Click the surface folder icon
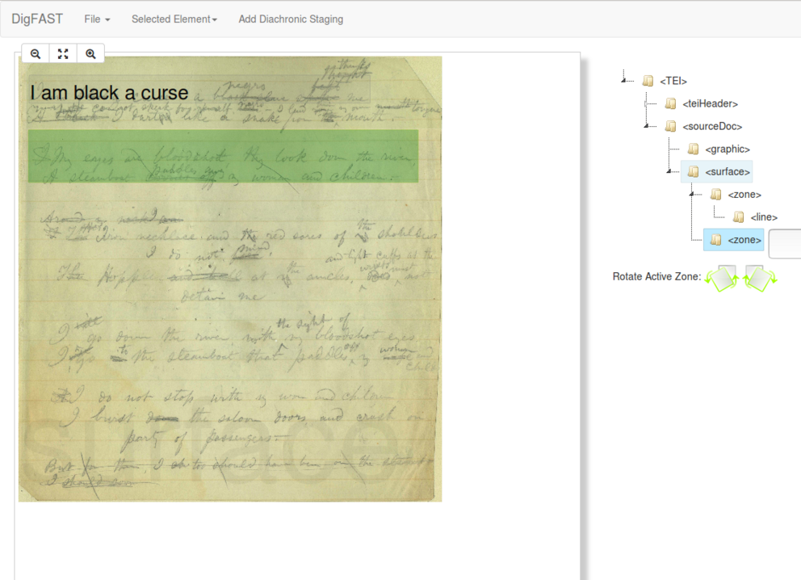 694,172
